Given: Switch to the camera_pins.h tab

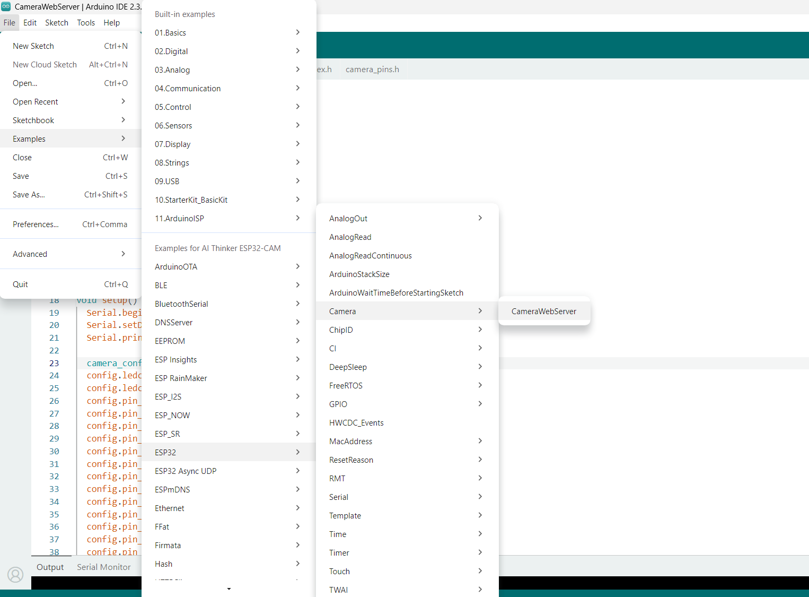Looking at the screenshot, I should click(x=372, y=69).
